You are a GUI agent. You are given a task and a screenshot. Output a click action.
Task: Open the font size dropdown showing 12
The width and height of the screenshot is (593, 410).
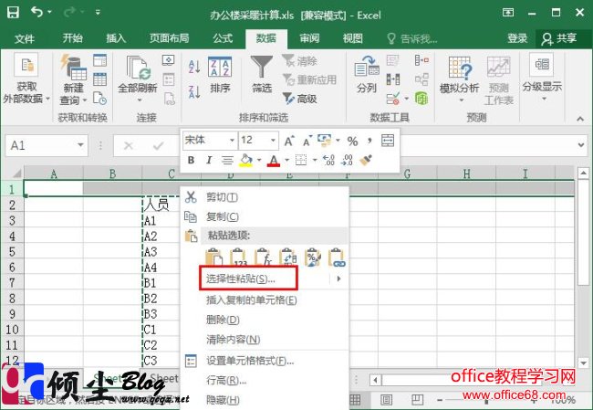click(272, 141)
